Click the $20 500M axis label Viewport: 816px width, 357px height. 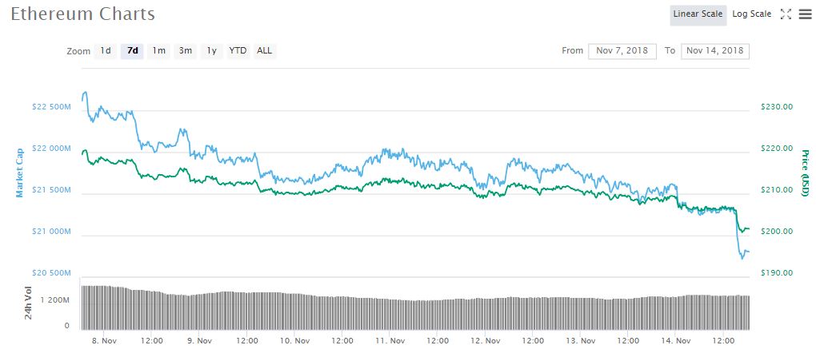coord(50,273)
